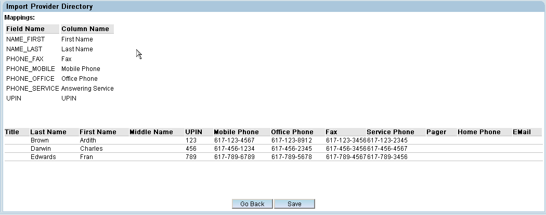546x215 pixels.
Task: Click Brown's fax number 617-123-3456
Action: (346, 140)
